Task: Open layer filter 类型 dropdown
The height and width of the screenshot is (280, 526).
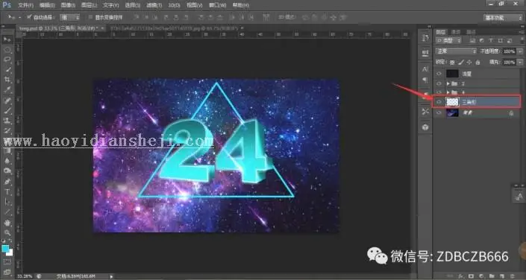Action: 448,40
